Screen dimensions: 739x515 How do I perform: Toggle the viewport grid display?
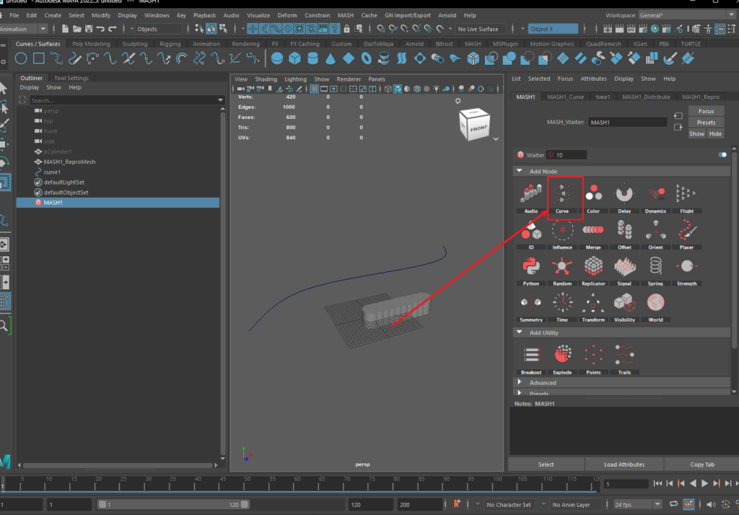[x=314, y=89]
